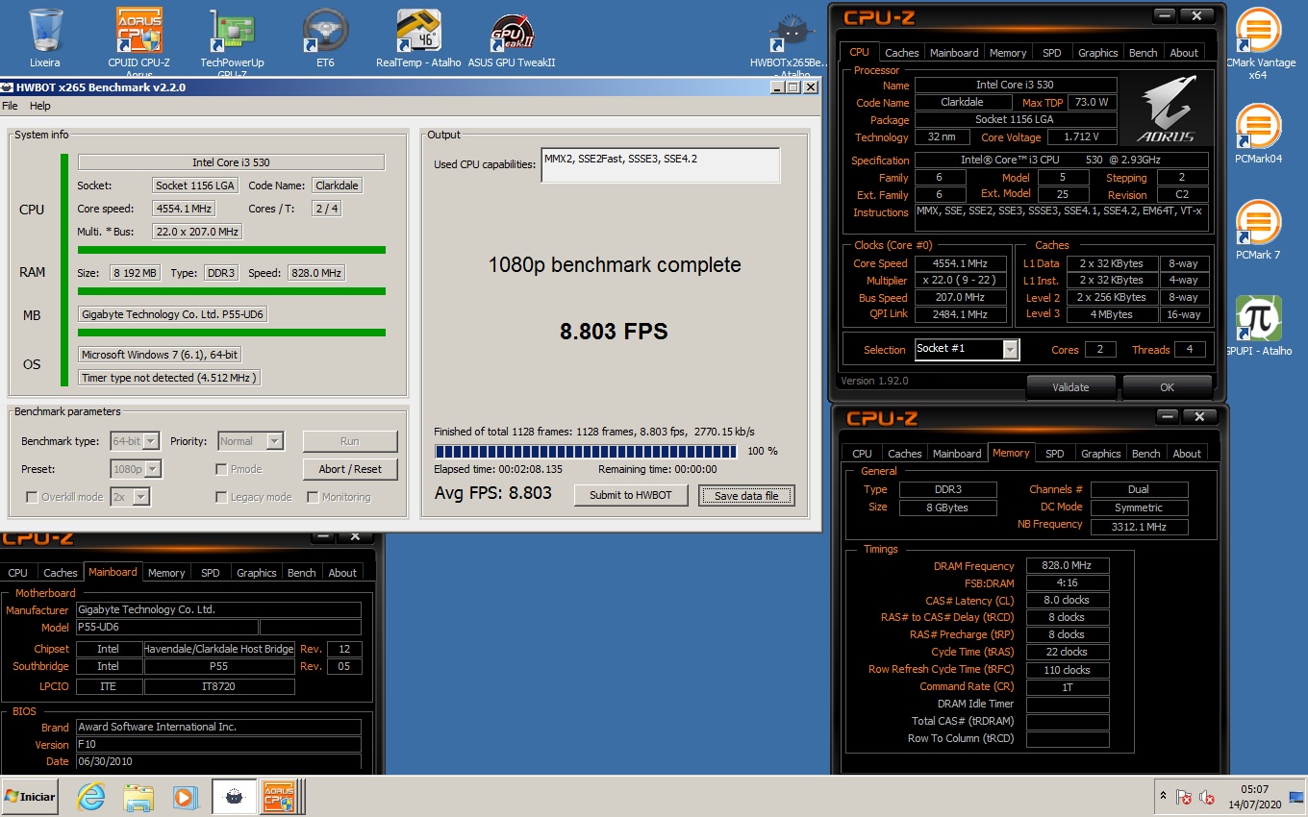Viewport: 1308px width, 817px height.
Task: Click Core speed 4554.1 MHz in HWBOT
Action: [183, 209]
